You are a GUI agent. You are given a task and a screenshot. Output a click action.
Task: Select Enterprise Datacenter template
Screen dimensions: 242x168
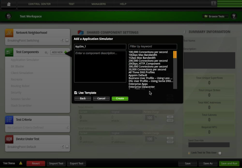(x=141, y=87)
